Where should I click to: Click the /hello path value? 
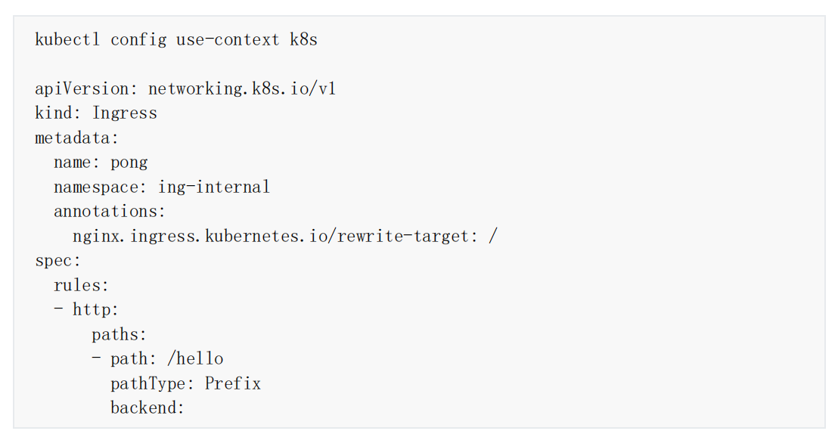coord(196,358)
